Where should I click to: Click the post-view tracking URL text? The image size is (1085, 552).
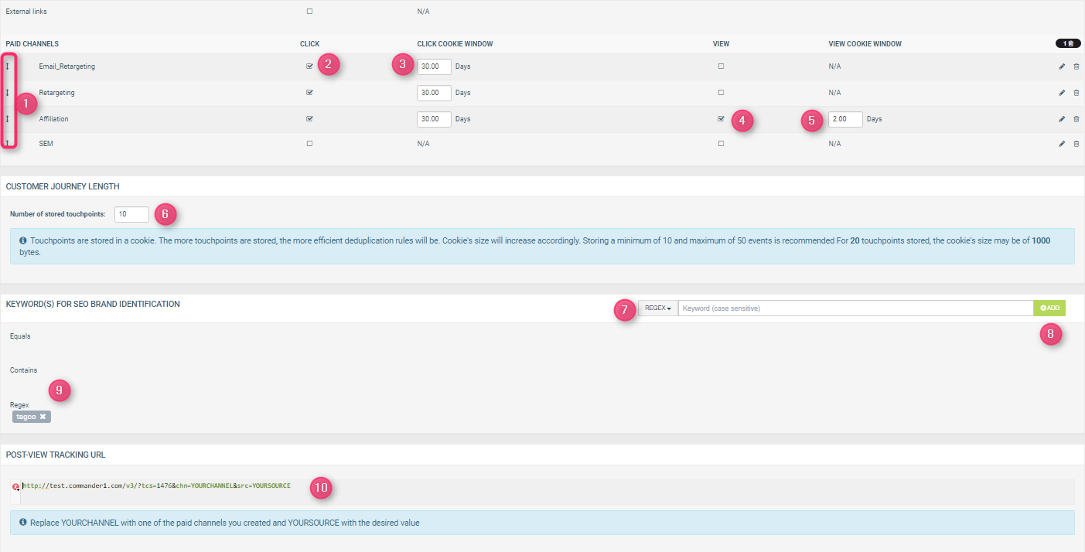pyautogui.click(x=156, y=486)
